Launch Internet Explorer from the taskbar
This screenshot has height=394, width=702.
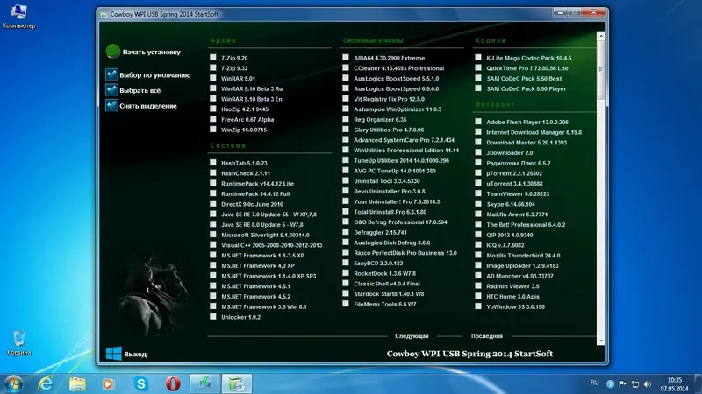[46, 383]
